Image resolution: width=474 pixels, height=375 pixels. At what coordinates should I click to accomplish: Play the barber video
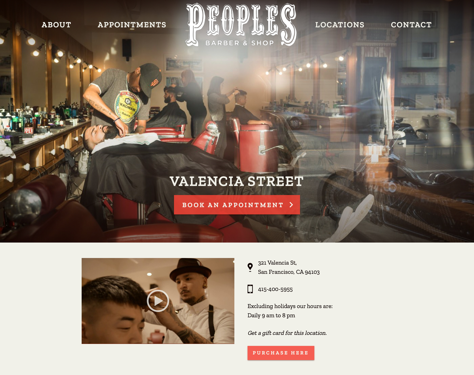pyautogui.click(x=158, y=301)
